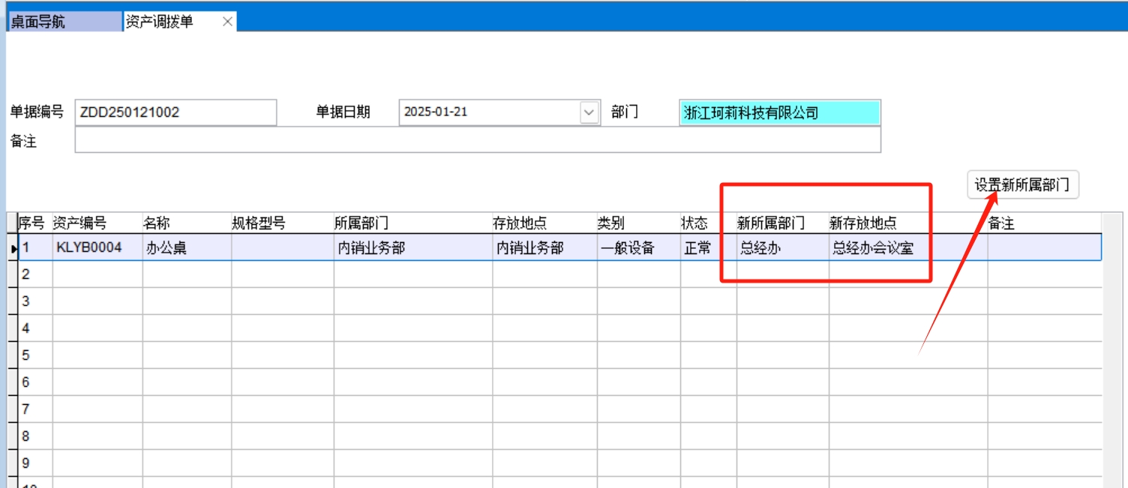Image resolution: width=1128 pixels, height=488 pixels.
Task: Click the 设置新所属部门 button
Action: [x=1022, y=184]
